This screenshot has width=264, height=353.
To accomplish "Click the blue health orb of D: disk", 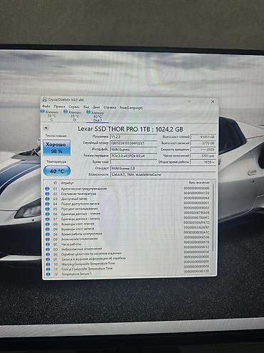I will point(66,111).
